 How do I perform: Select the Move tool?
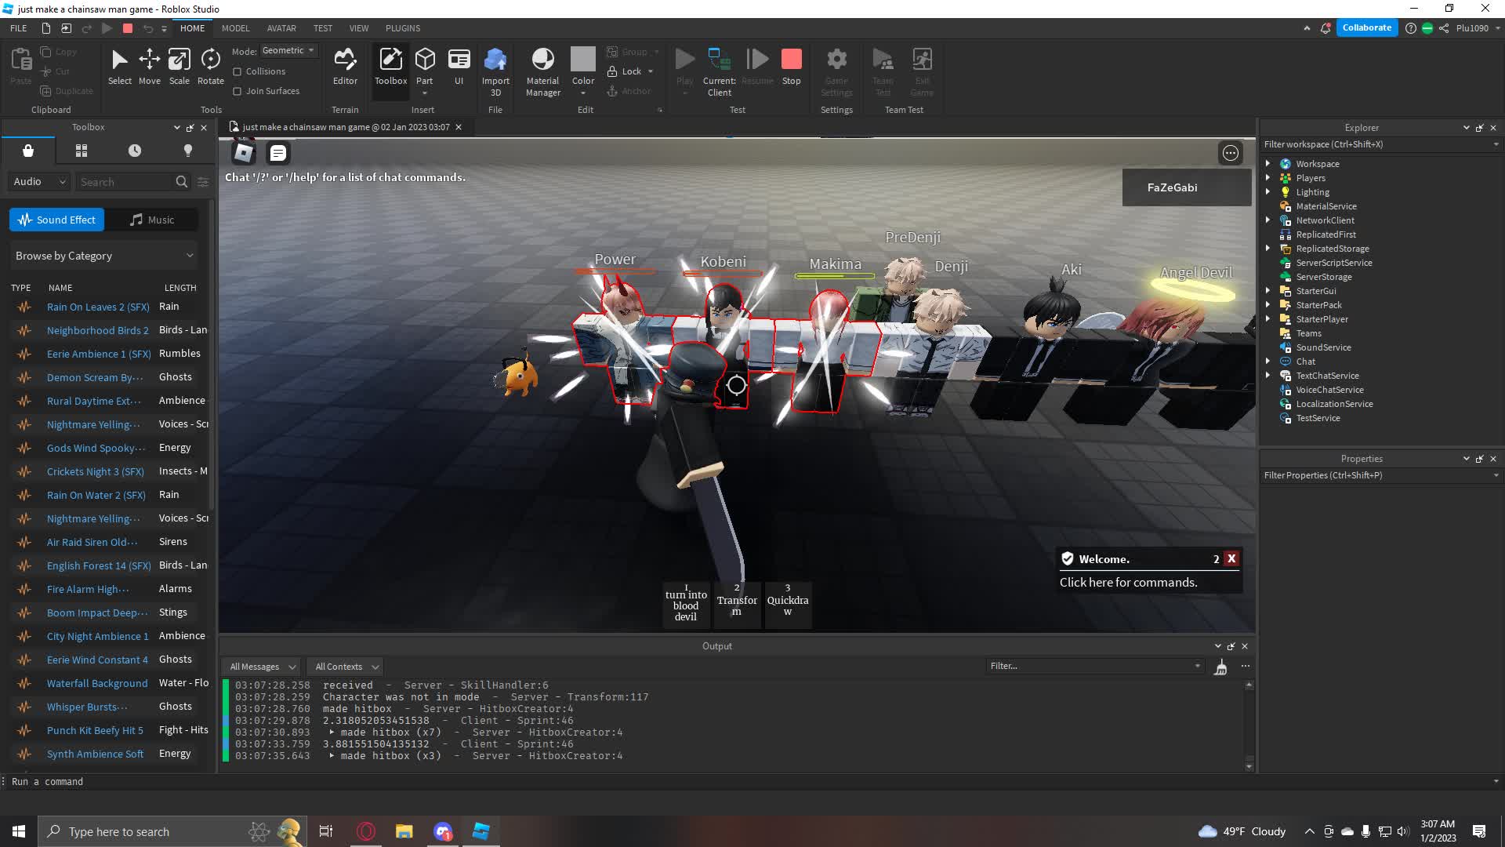(x=149, y=67)
